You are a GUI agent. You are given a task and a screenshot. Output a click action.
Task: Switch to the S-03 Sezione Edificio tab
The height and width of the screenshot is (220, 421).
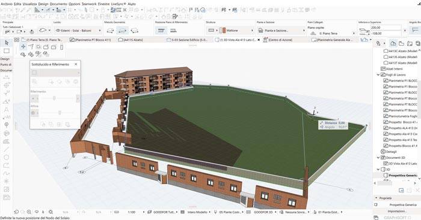coord(187,40)
